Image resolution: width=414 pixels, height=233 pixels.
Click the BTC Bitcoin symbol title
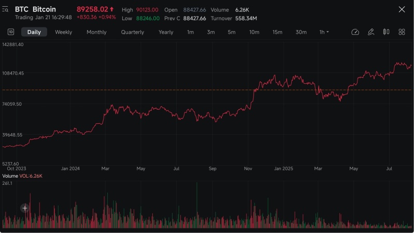35,9
